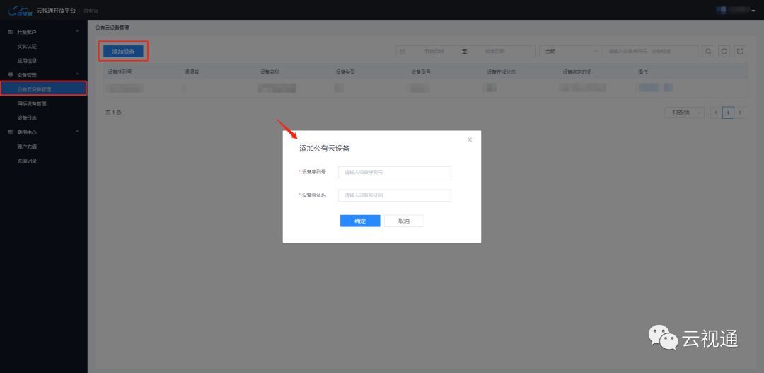The image size is (764, 373).
Task: Open 账户充值 in sidebar
Action: click(x=27, y=147)
